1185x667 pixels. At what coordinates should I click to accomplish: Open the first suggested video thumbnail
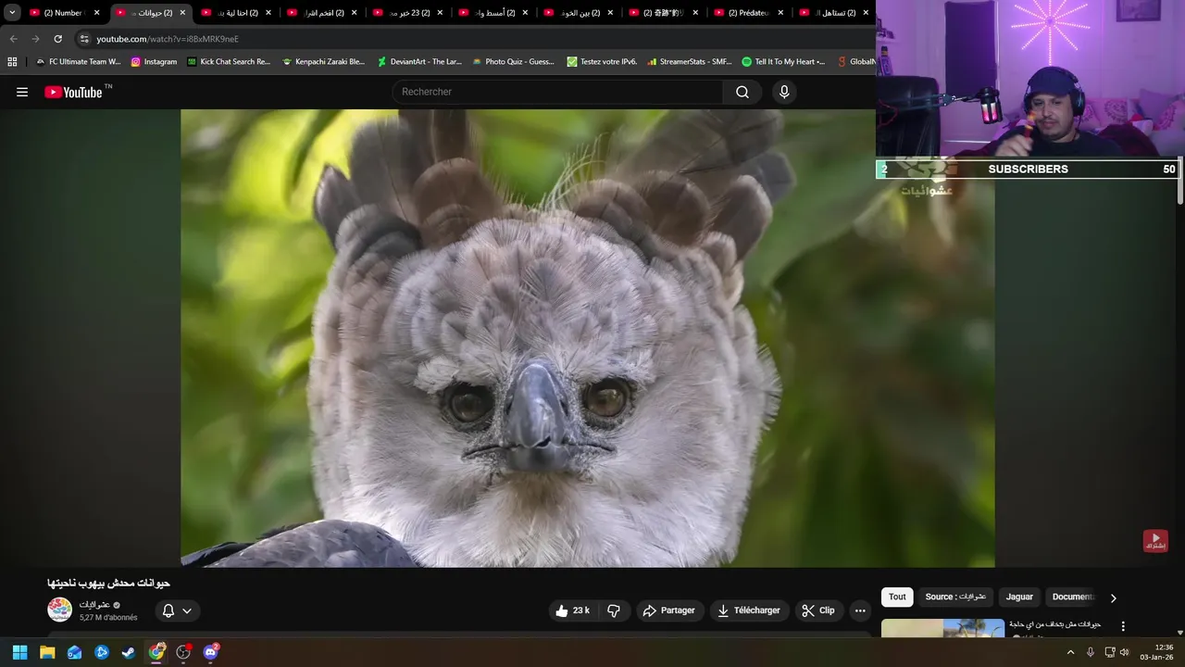tap(942, 628)
